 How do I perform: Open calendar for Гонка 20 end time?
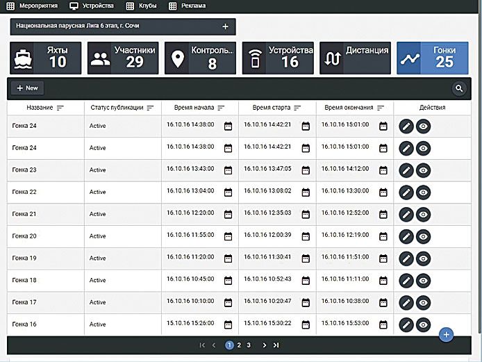383,236
